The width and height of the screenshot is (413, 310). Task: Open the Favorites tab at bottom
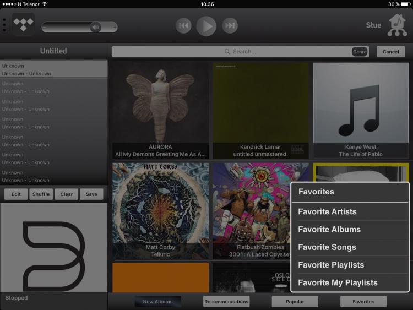tap(363, 302)
